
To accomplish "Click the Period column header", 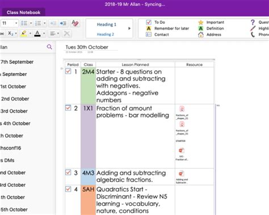I will (73, 65).
